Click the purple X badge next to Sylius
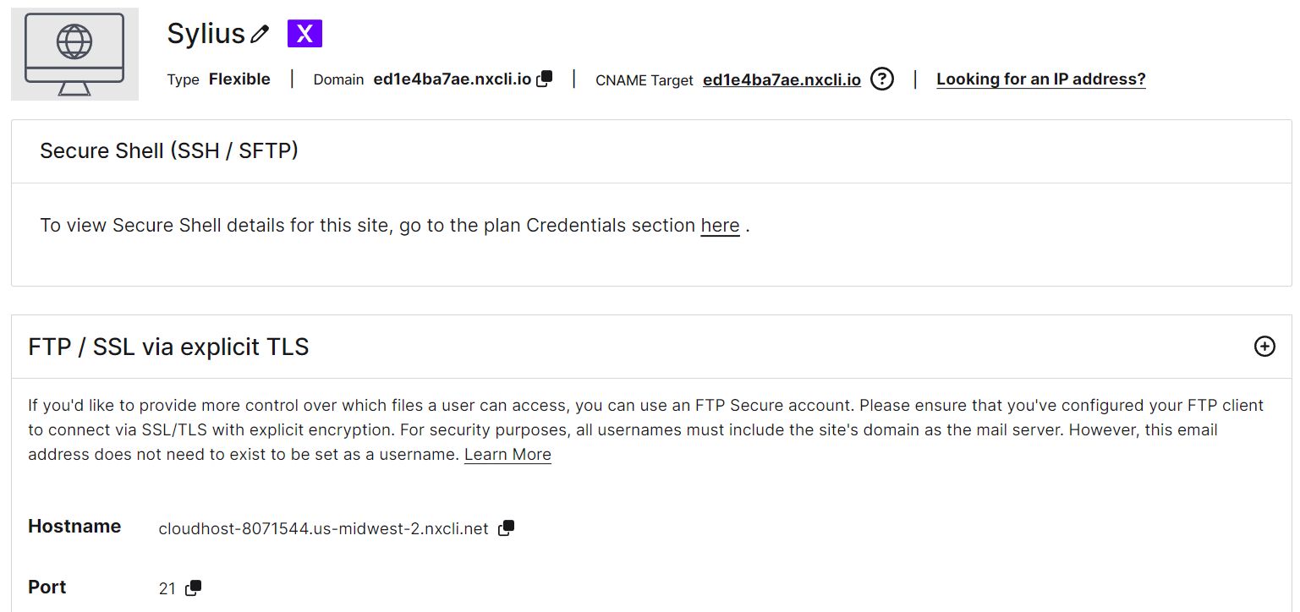 304,33
